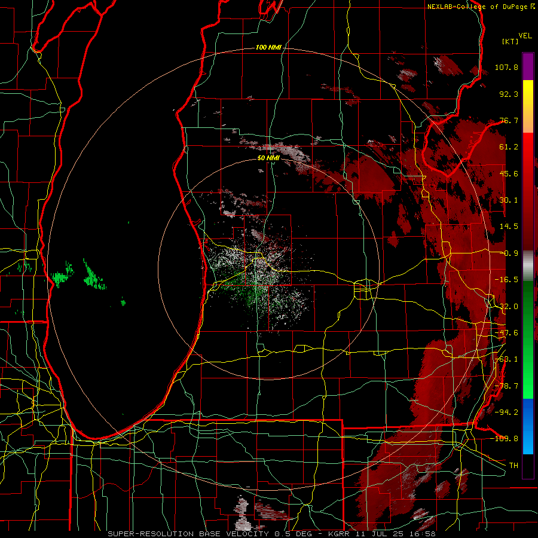538x538 pixels.
Task: Select the 61.2 legend value
Action: (x=509, y=147)
